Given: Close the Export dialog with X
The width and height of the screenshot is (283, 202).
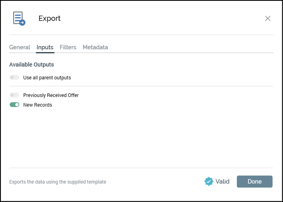Looking at the screenshot, I should point(268,18).
